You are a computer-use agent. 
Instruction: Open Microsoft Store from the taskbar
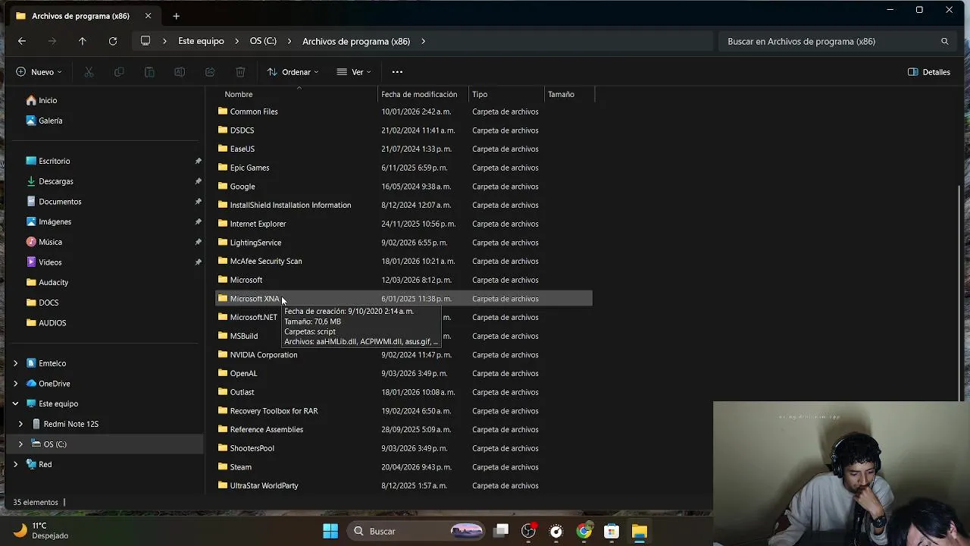pyautogui.click(x=612, y=531)
